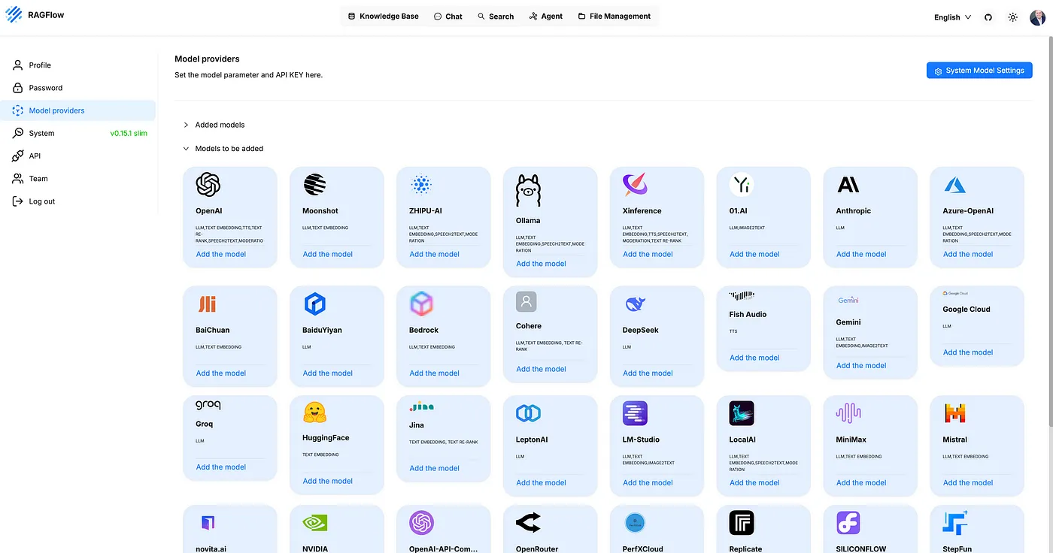Click the RAGFlow logo icon
This screenshot has width=1053, height=553.
[x=14, y=15]
